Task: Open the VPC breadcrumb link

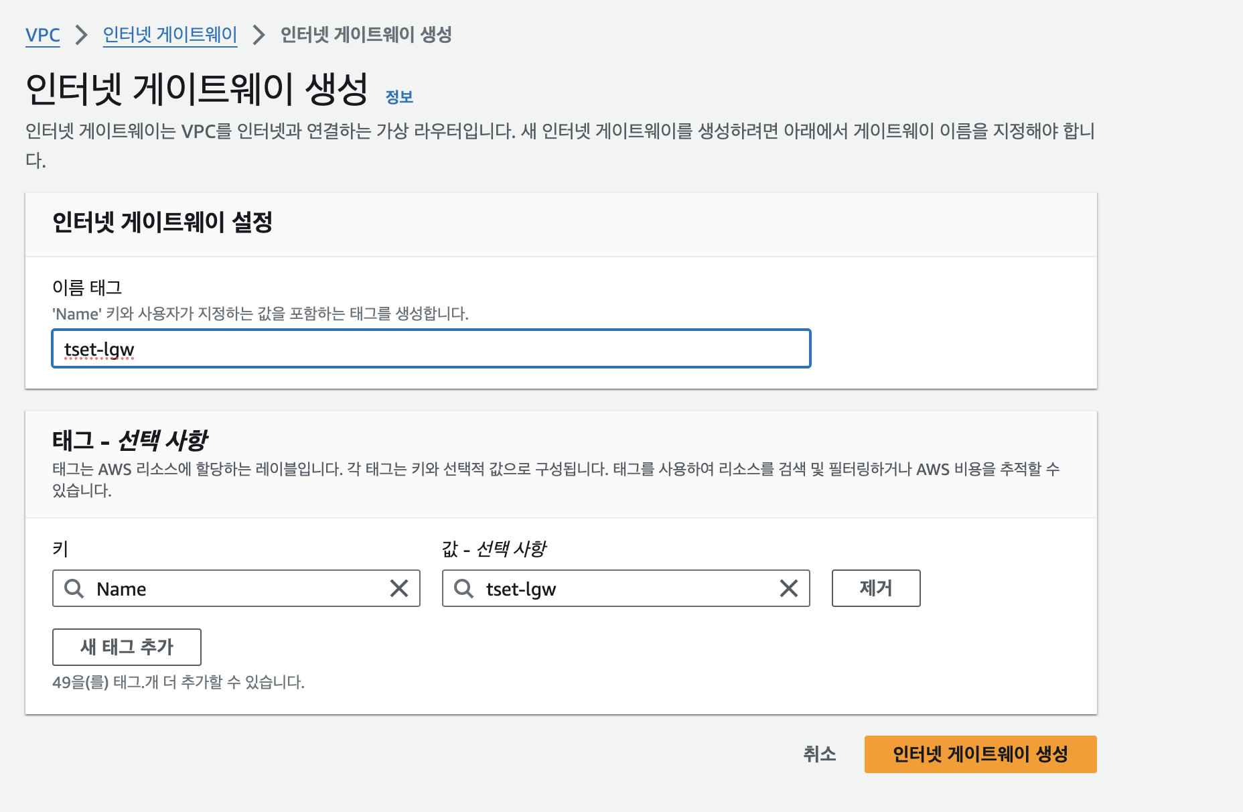Action: point(43,35)
